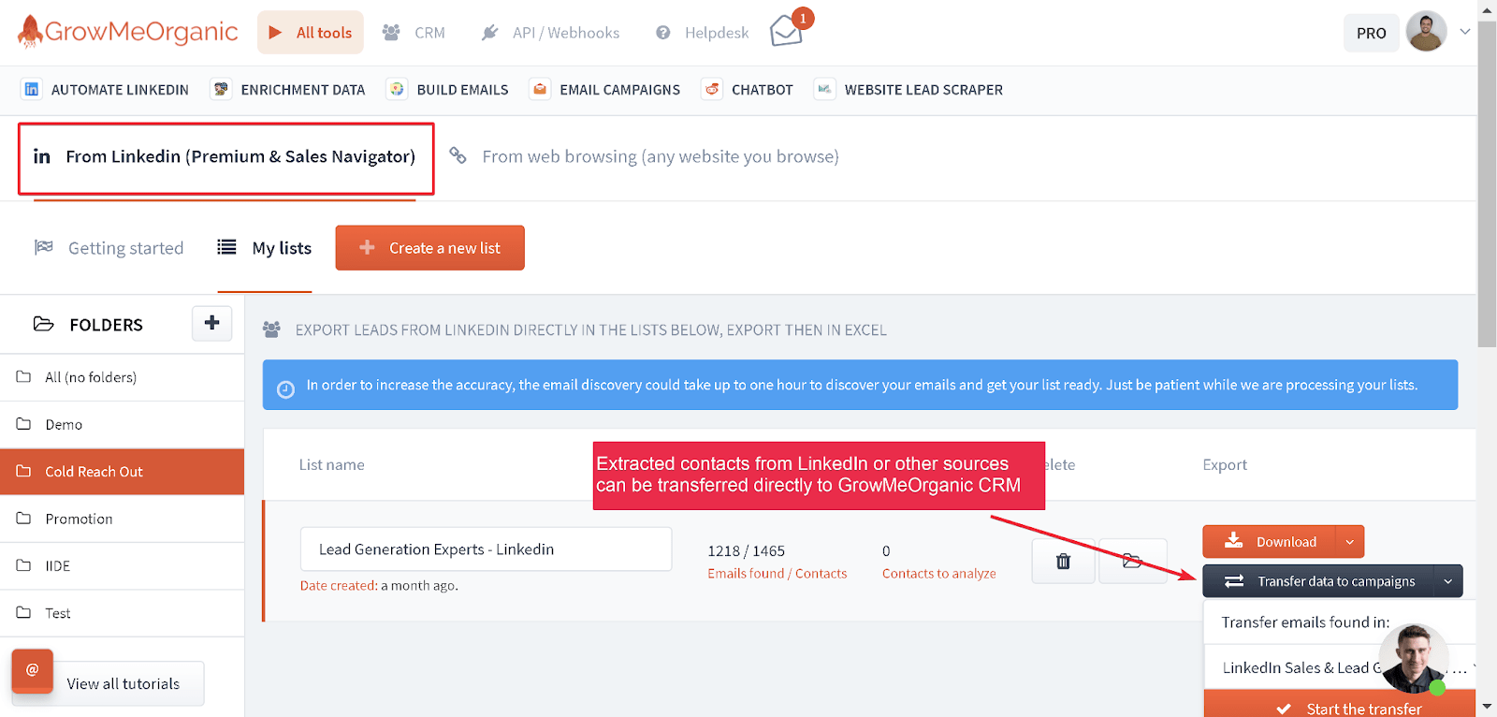Image resolution: width=1497 pixels, height=717 pixels.
Task: Click the page vertical scrollbar
Action: point(1487,183)
